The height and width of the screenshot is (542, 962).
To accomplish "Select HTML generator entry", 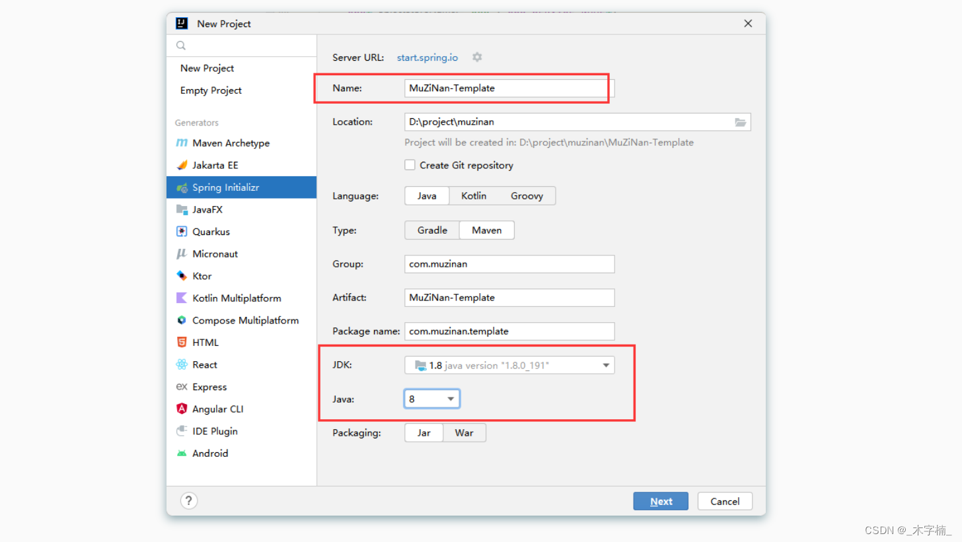I will (x=241, y=342).
